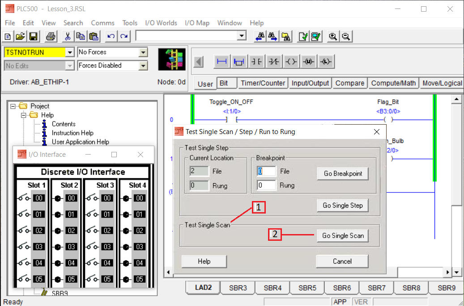The width and height of the screenshot is (464, 306).
Task: Toggle Slot 1 input switch 03
Action: point(23,246)
